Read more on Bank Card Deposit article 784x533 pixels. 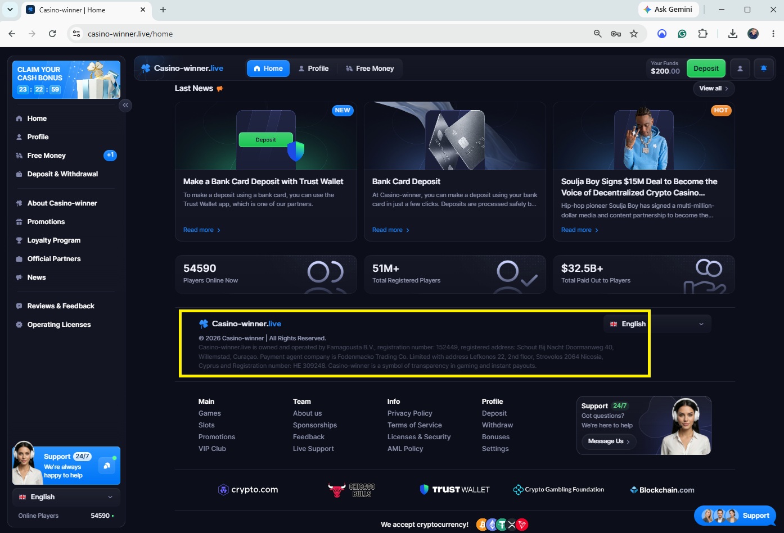pos(391,230)
